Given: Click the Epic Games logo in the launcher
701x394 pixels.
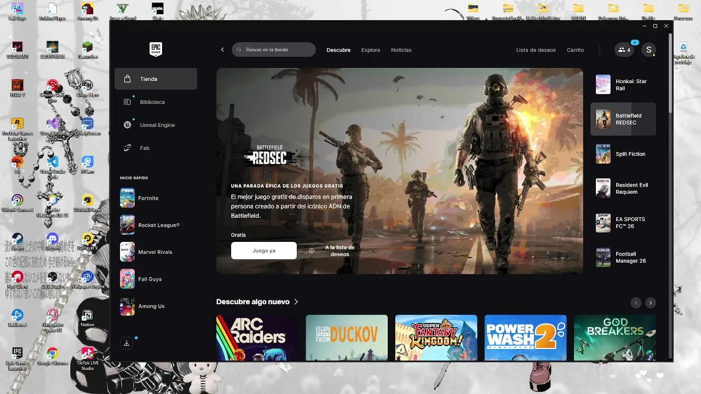Looking at the screenshot, I should pos(156,49).
